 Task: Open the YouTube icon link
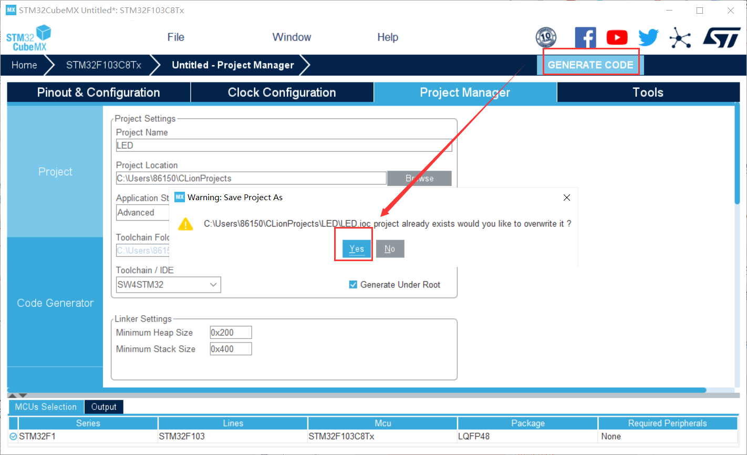[x=617, y=37]
